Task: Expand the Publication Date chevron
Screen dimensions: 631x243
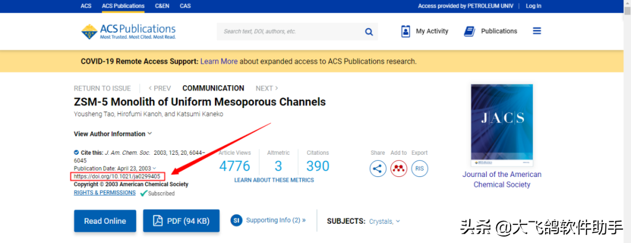Action: click(x=154, y=168)
